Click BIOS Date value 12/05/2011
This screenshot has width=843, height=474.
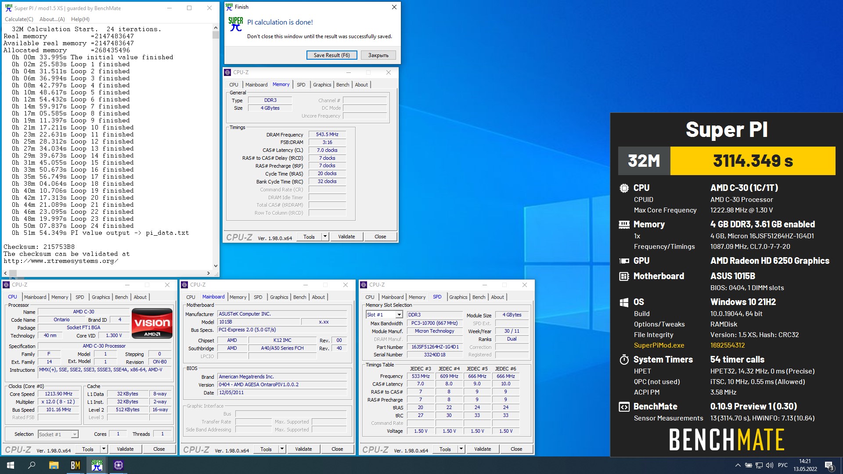click(x=282, y=393)
